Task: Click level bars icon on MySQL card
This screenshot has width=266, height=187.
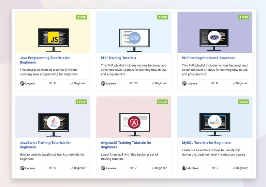Action: (233, 168)
